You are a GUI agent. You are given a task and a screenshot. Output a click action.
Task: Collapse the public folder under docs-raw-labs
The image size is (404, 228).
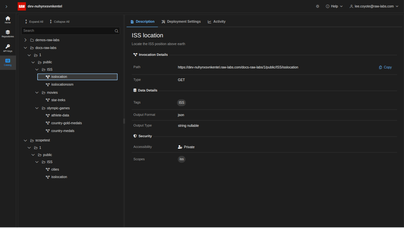[33, 62]
